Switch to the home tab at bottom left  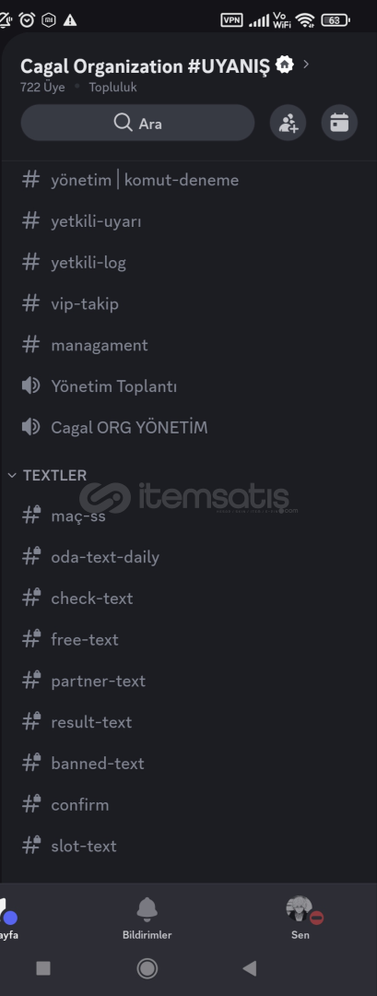(7, 918)
